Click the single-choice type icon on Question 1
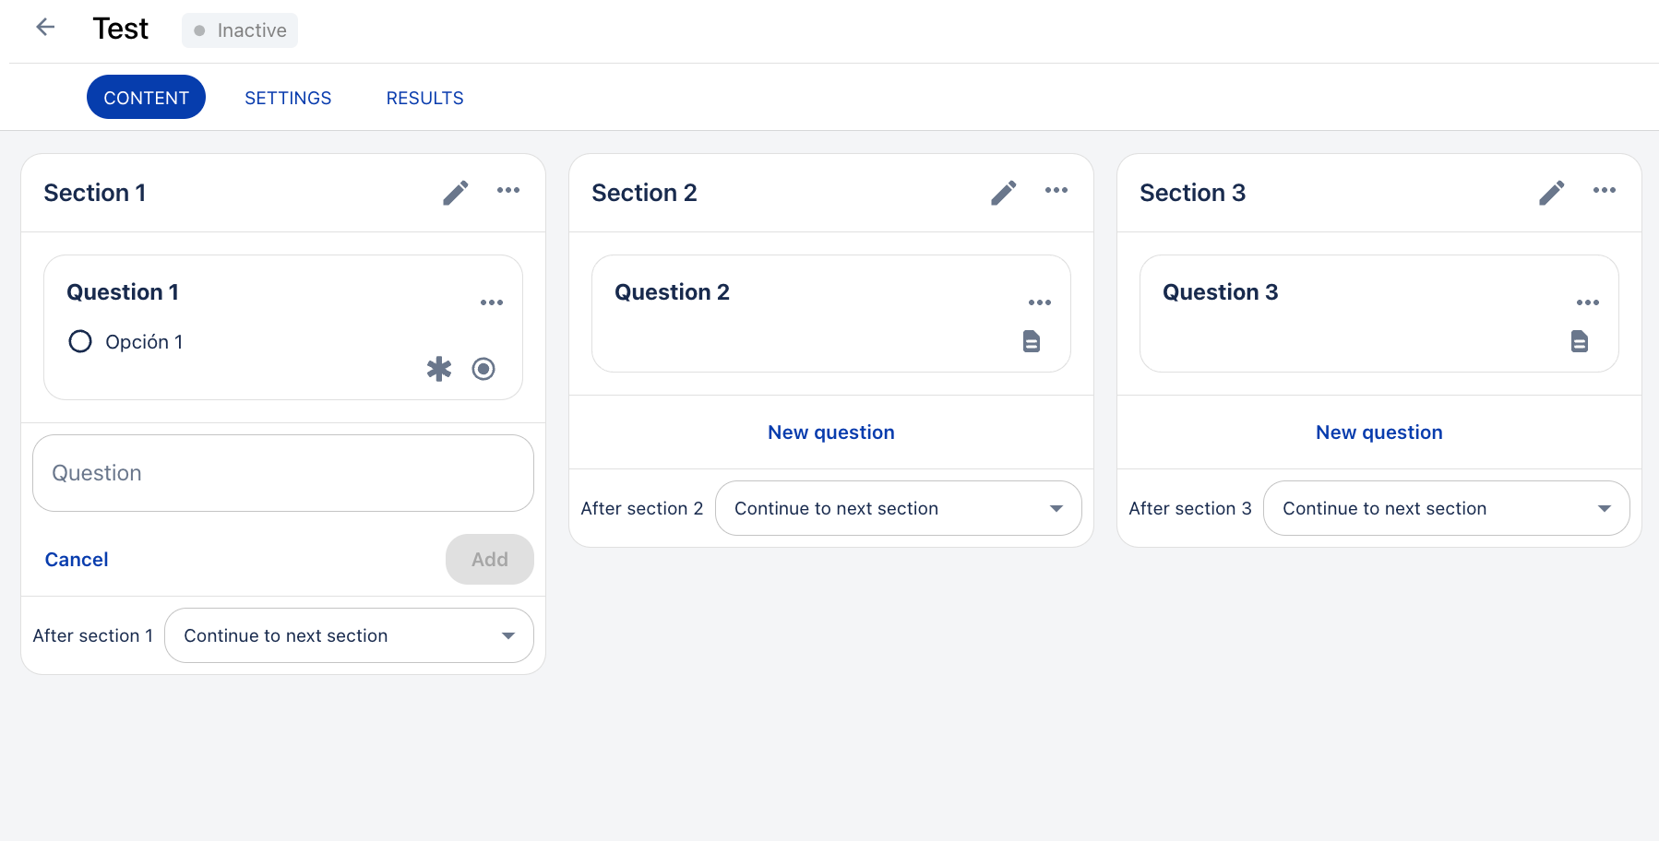Viewport: 1659px width, 841px height. click(x=483, y=369)
